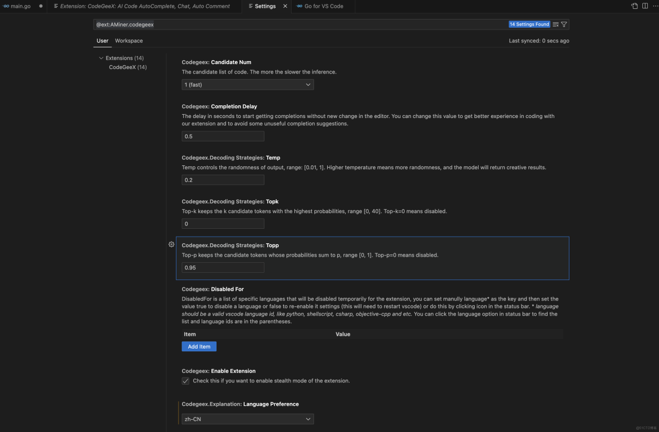This screenshot has width=659, height=432.
Task: Click the Codegeex: Candidate Num title
Action: 217,62
